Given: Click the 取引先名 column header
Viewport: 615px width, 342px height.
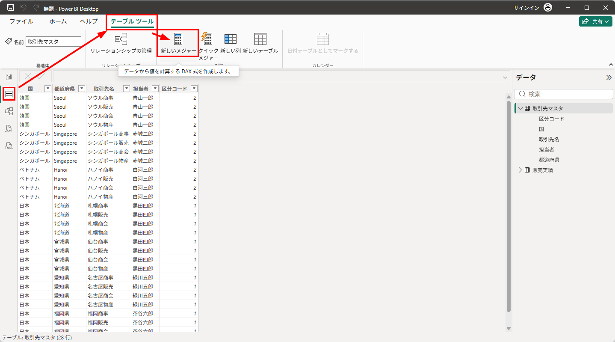Looking at the screenshot, I should click(108, 89).
